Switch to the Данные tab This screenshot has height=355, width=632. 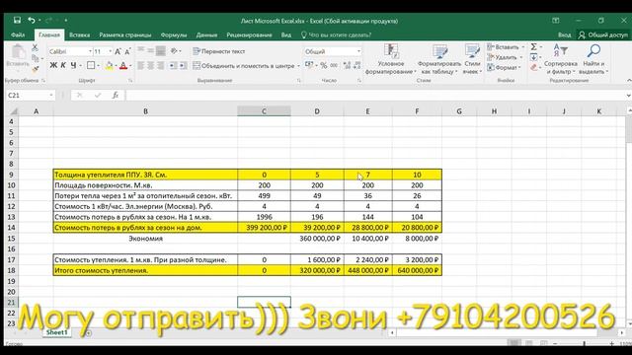click(x=206, y=35)
